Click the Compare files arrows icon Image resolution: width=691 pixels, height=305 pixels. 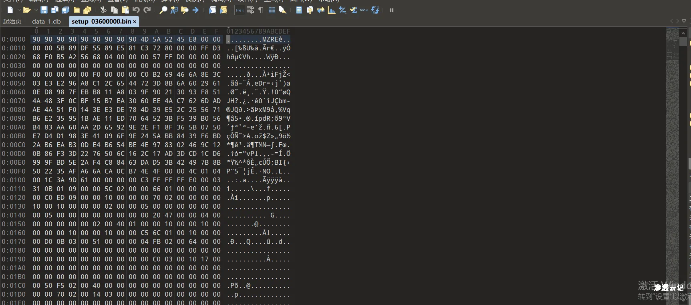[x=320, y=10]
